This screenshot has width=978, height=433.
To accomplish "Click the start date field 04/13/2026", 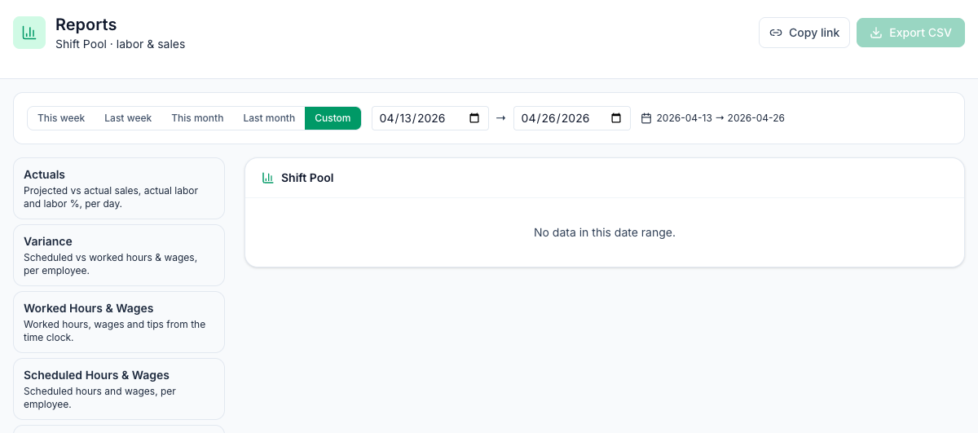I will pos(430,118).
